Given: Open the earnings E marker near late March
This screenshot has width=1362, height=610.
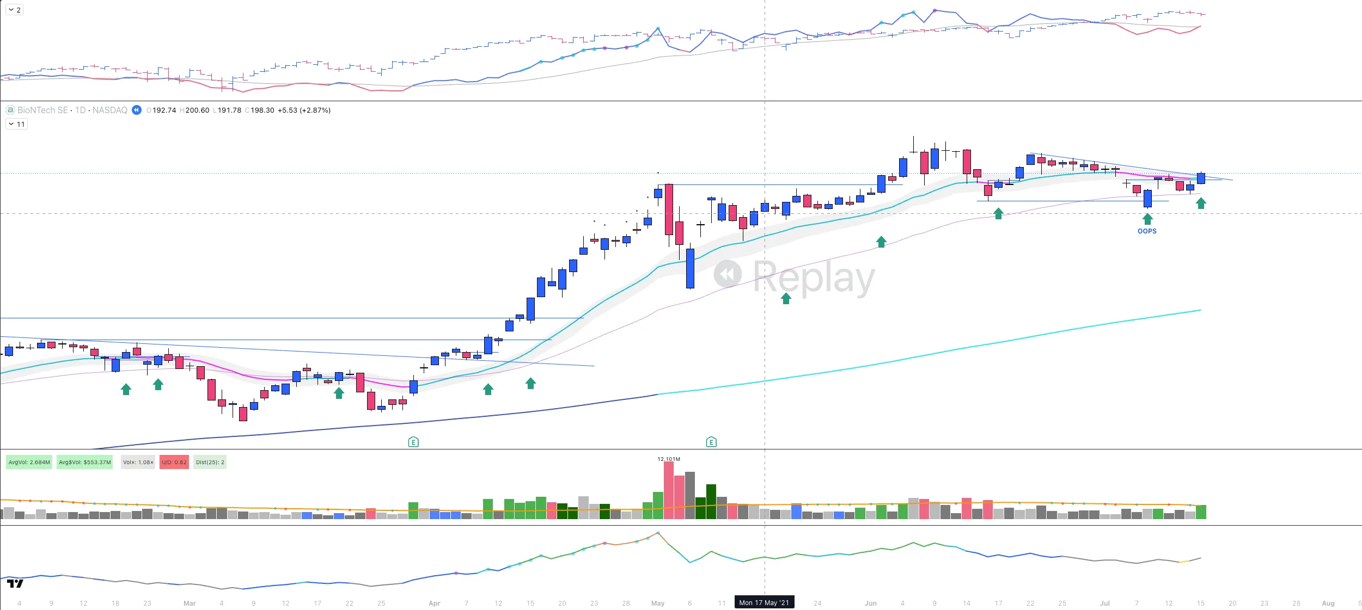Looking at the screenshot, I should (x=413, y=442).
